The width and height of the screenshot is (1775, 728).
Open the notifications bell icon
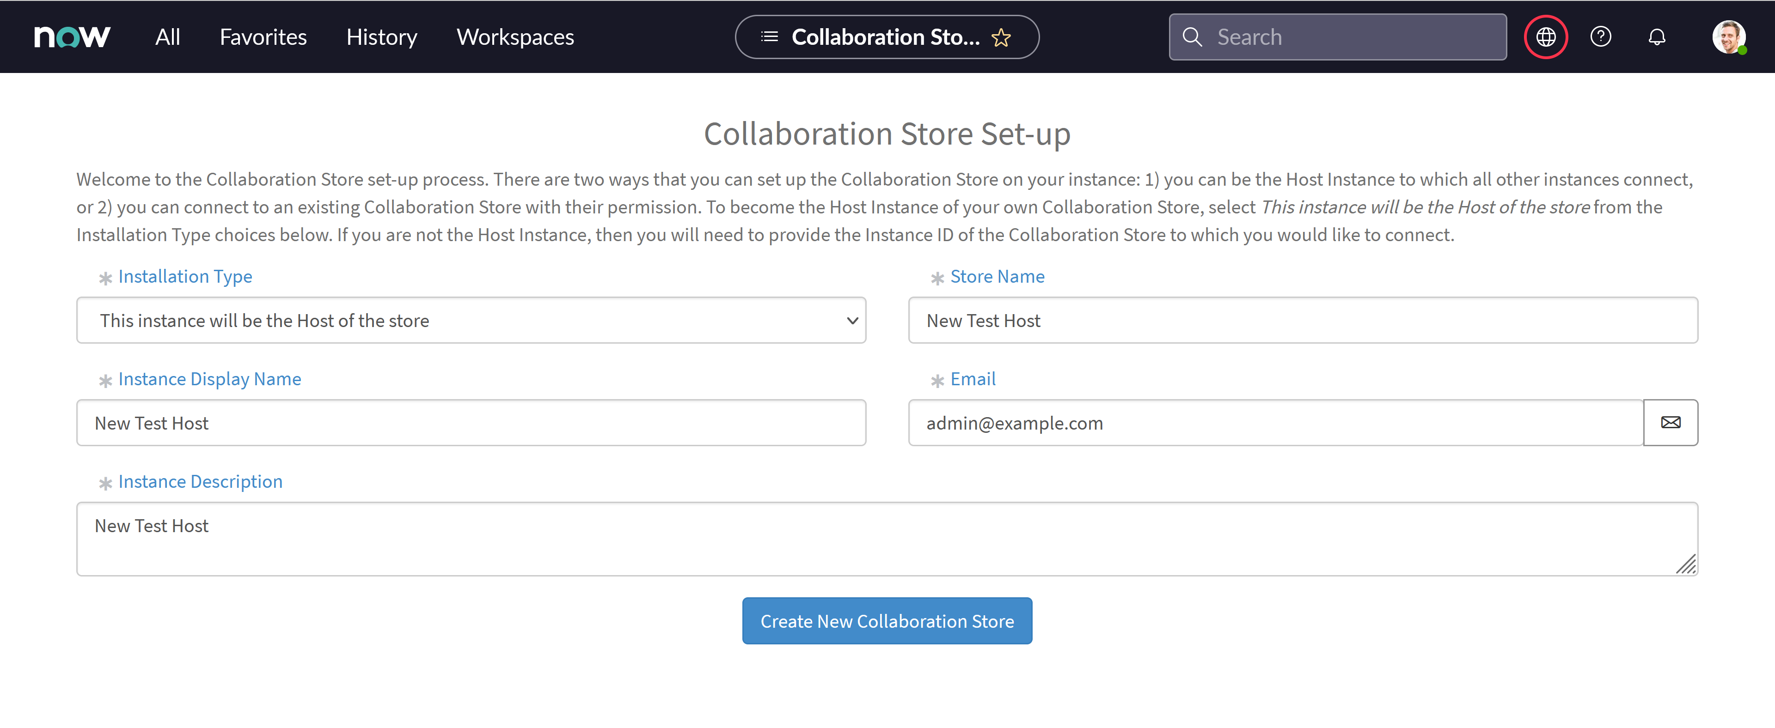1657,36
